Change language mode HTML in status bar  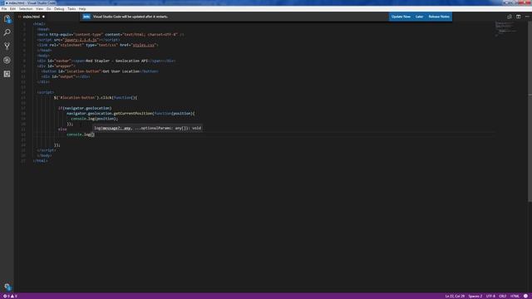515,297
